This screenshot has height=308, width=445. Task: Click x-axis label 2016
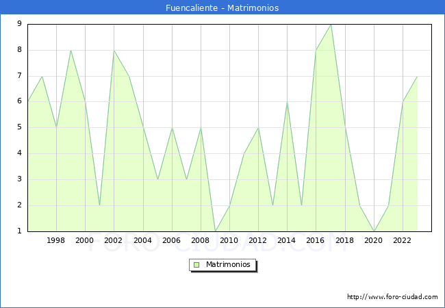316,240
